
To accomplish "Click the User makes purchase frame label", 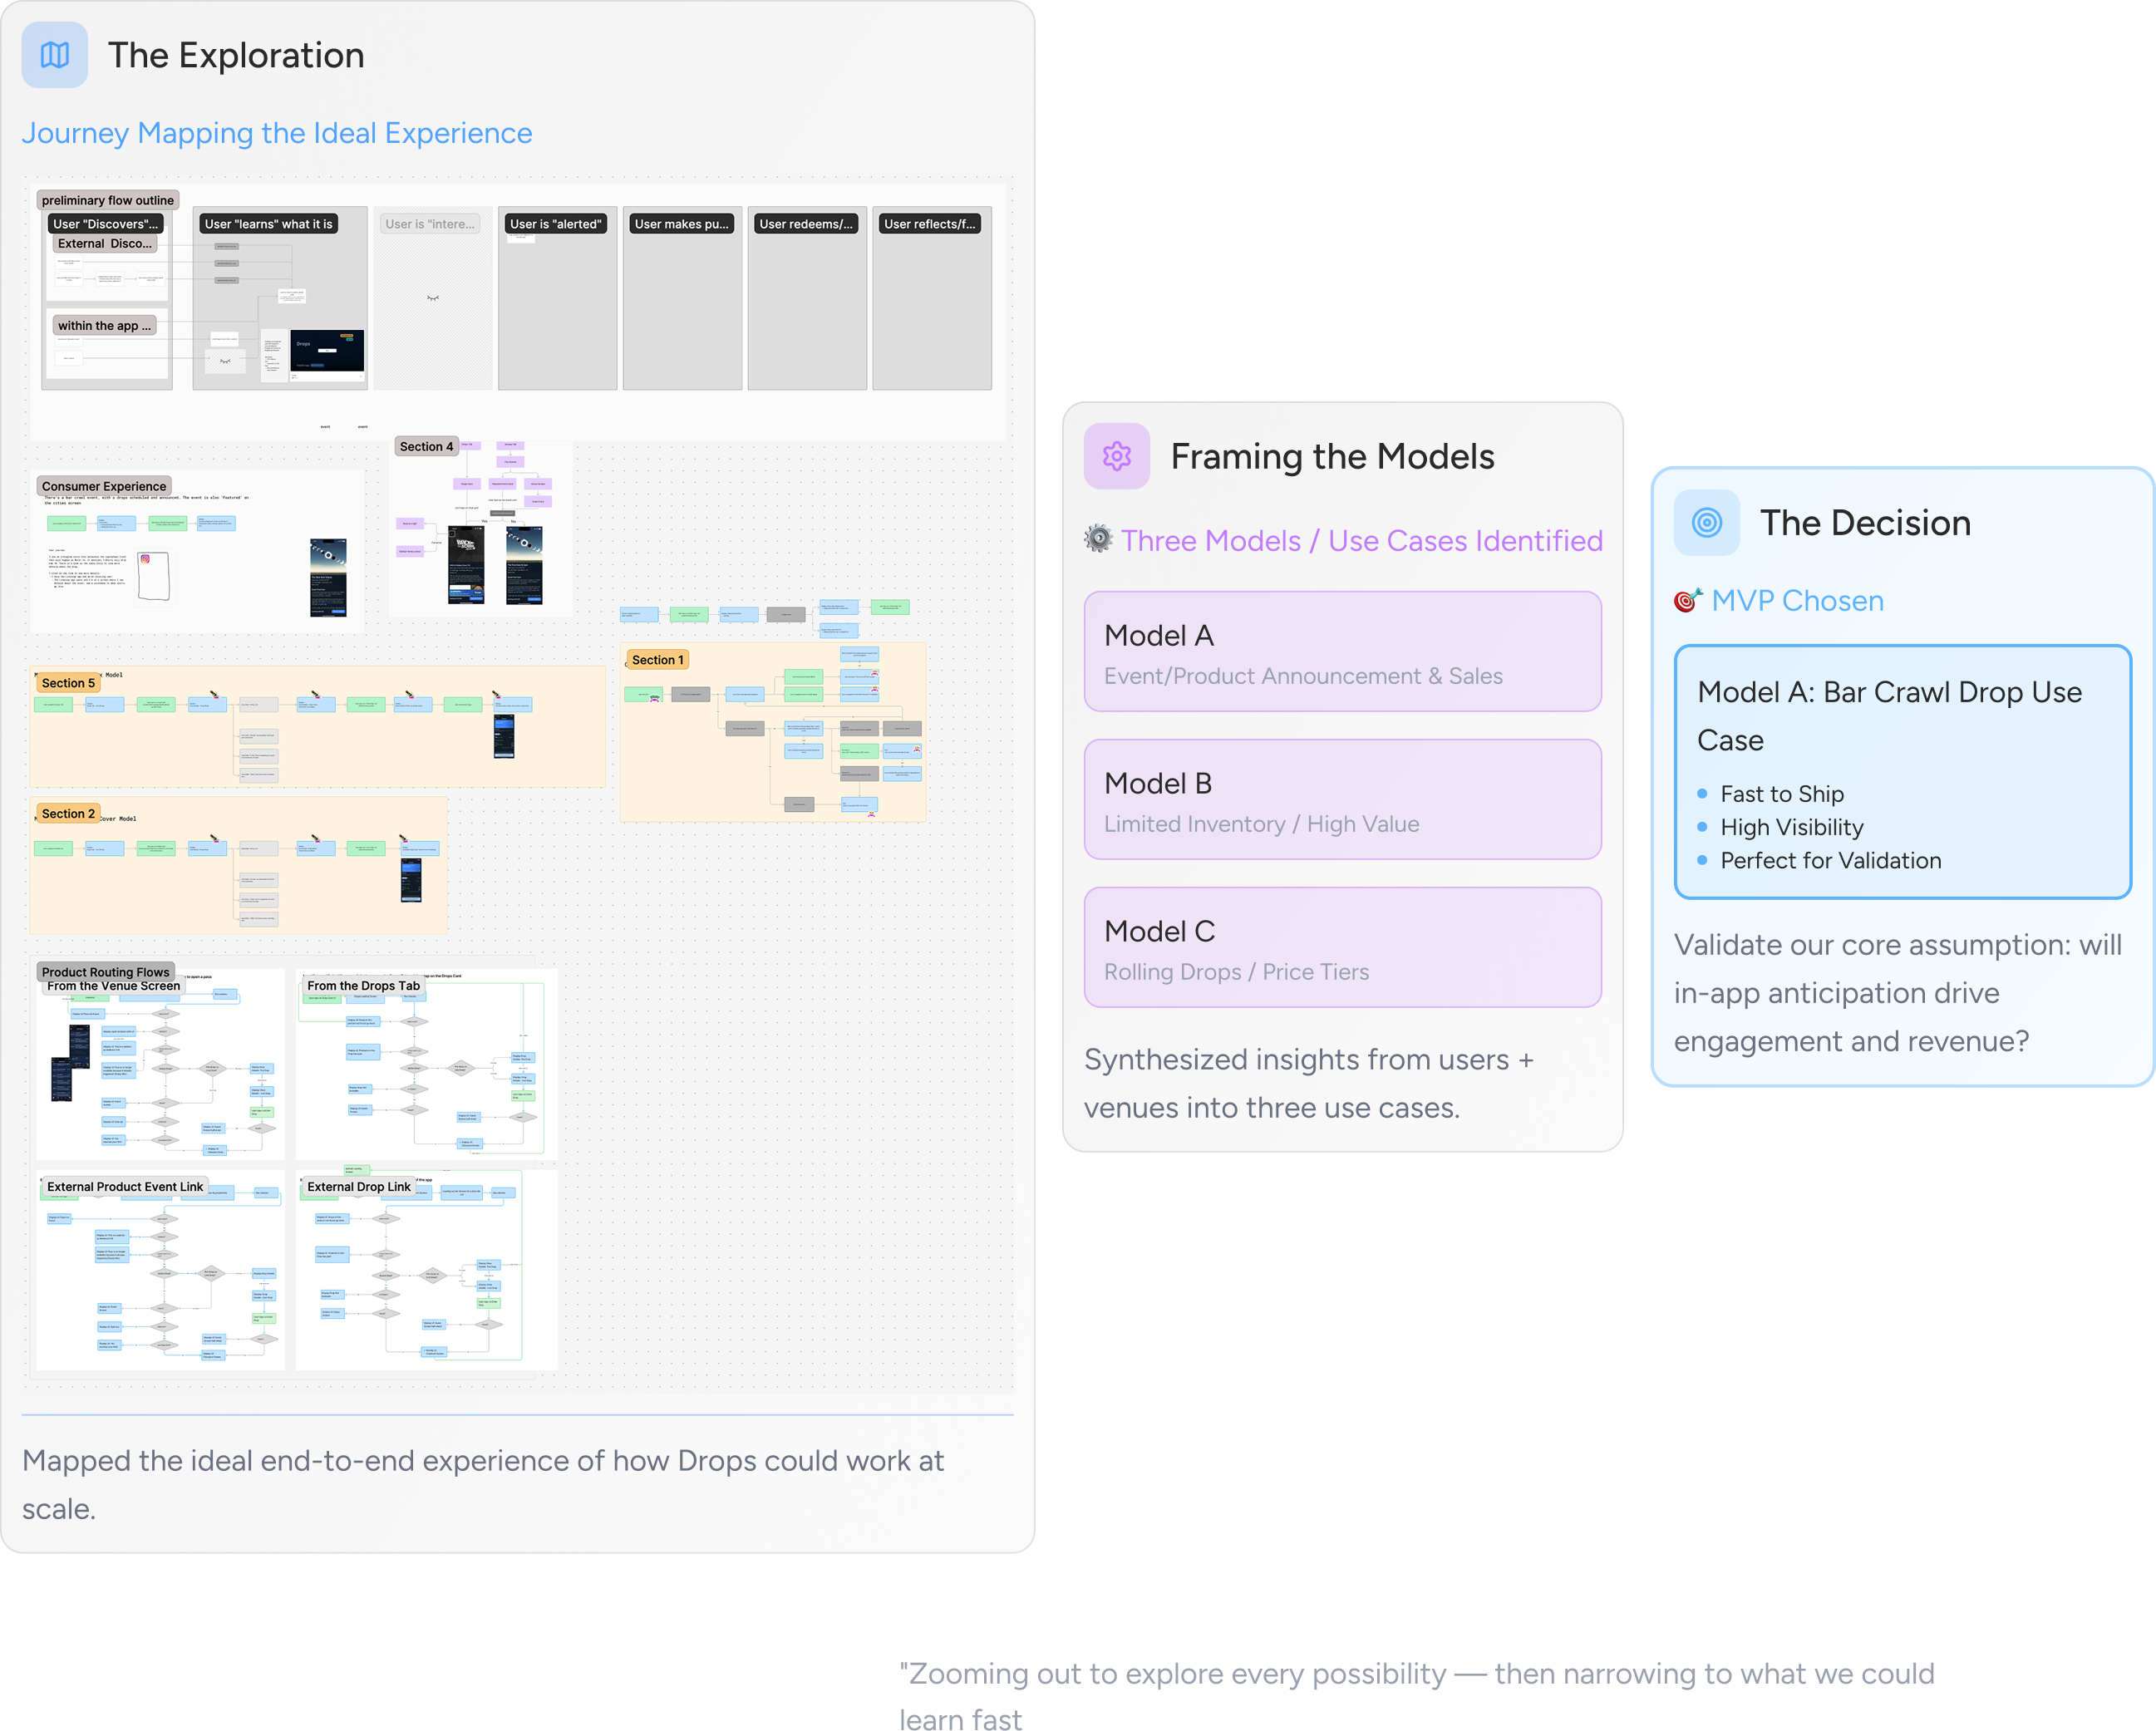I will click(681, 224).
